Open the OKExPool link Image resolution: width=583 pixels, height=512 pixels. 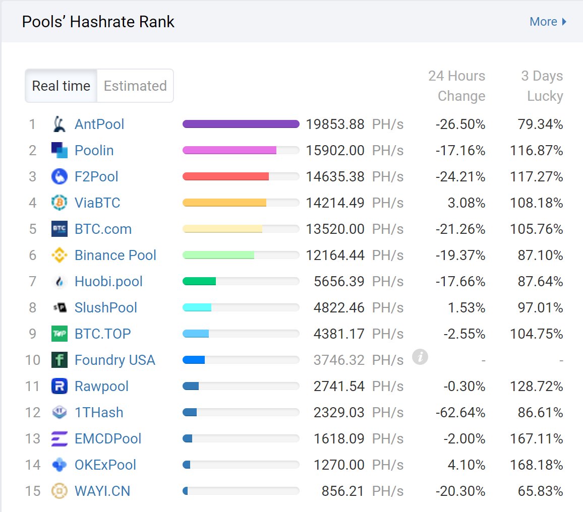tap(105, 465)
